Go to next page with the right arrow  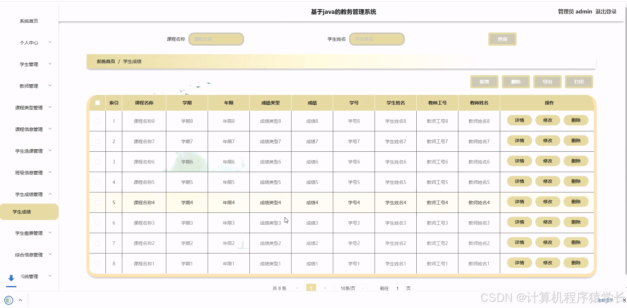click(x=325, y=288)
